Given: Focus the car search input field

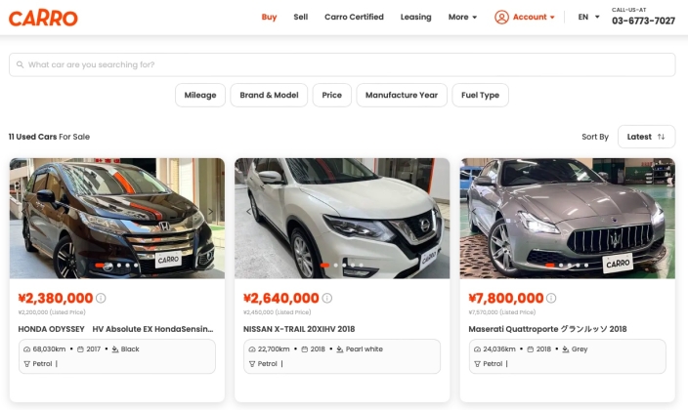Looking at the screenshot, I should click(342, 64).
